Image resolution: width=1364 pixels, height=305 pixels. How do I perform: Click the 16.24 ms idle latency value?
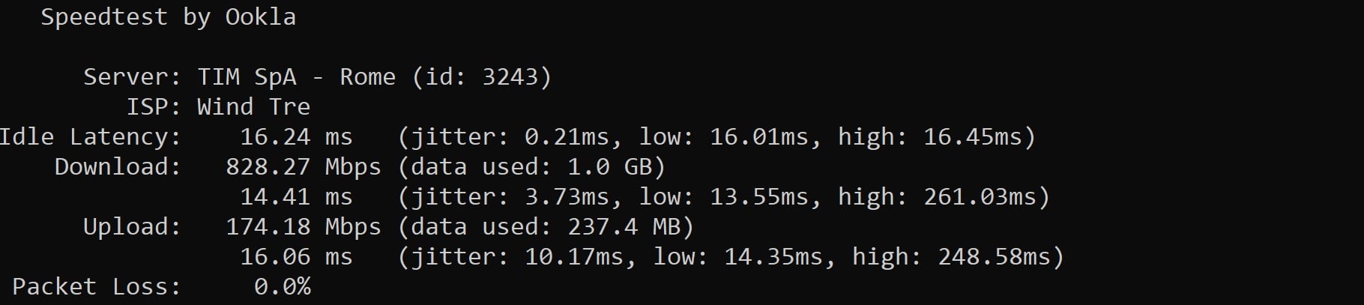click(295, 137)
